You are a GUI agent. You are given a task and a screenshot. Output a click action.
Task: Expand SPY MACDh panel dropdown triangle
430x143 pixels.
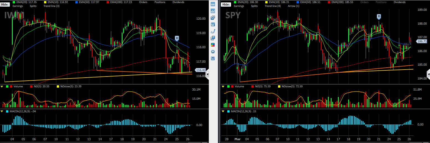222,111
